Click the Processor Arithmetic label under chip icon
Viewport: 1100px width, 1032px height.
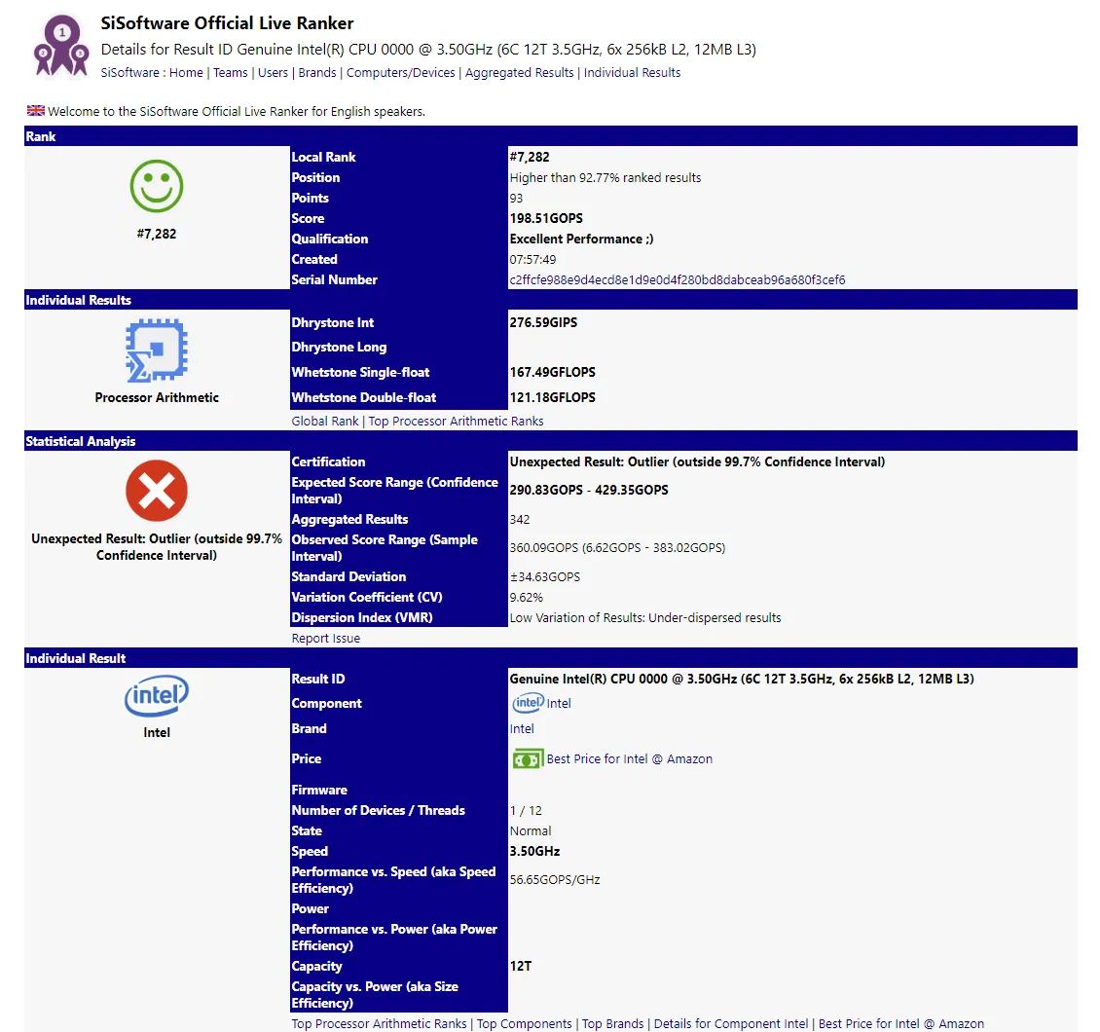click(x=157, y=397)
